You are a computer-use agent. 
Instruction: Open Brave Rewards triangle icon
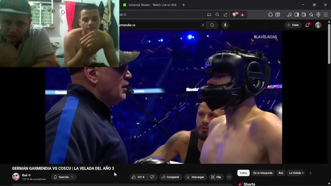tap(242, 15)
